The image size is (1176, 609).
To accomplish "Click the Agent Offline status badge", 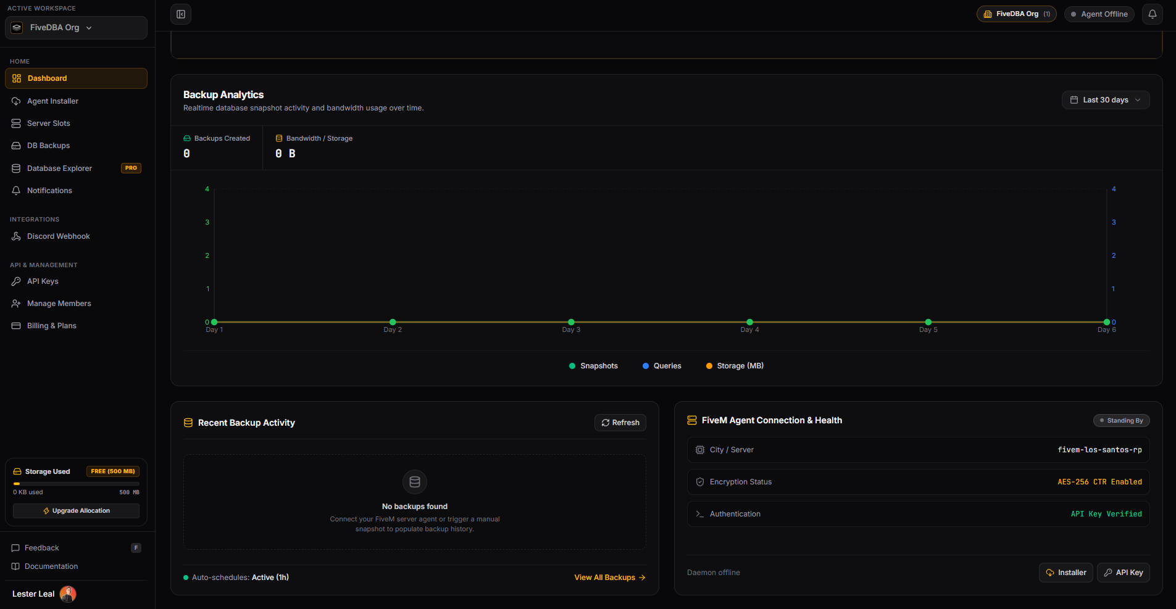I will 1099,14.
